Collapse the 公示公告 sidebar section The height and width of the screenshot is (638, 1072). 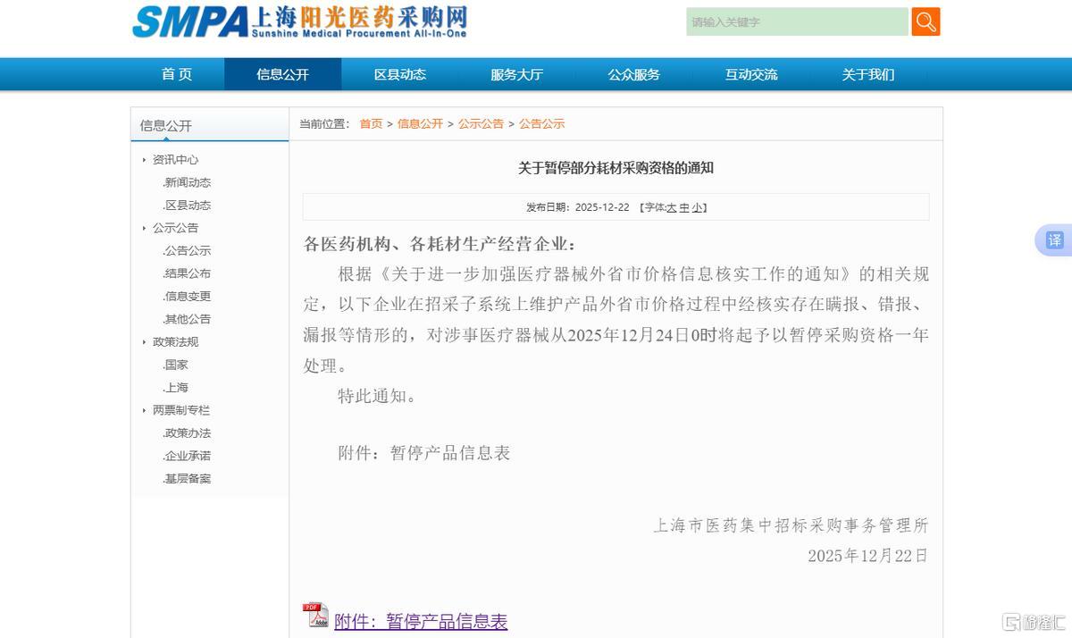click(145, 228)
